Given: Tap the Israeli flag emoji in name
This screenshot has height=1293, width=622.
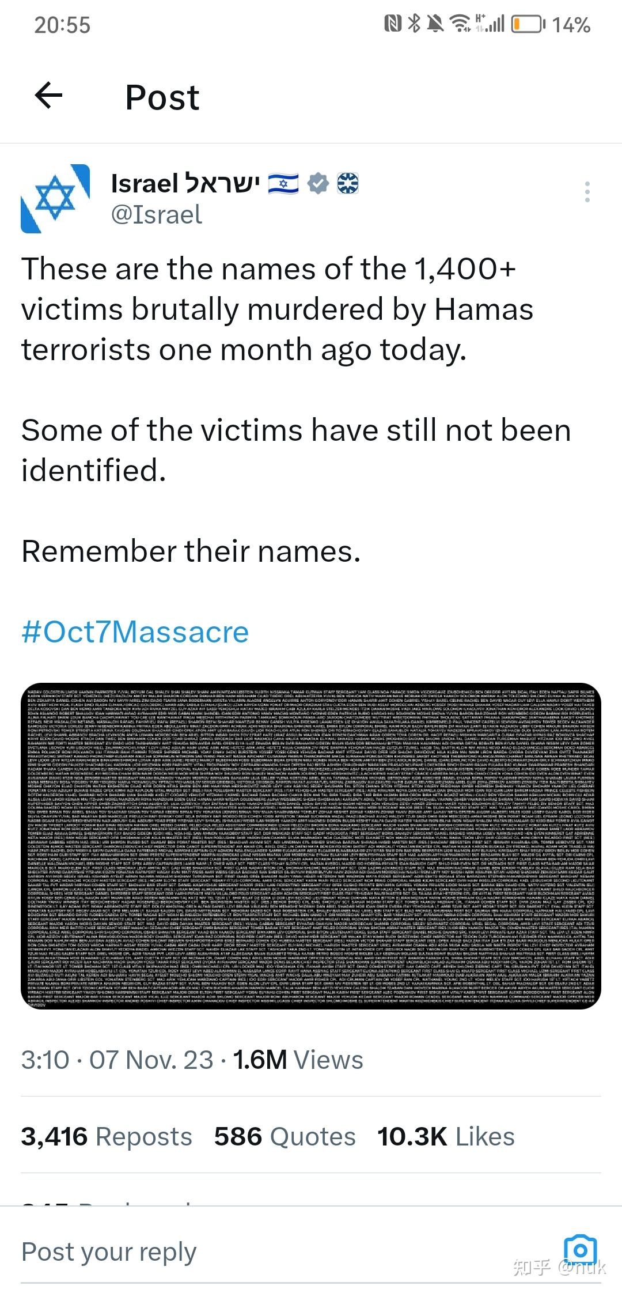Looking at the screenshot, I should (283, 184).
